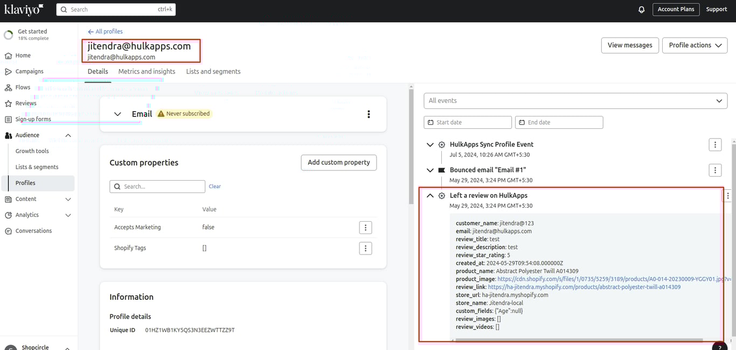Click the Start date field
The image size is (736, 350).
point(468,122)
